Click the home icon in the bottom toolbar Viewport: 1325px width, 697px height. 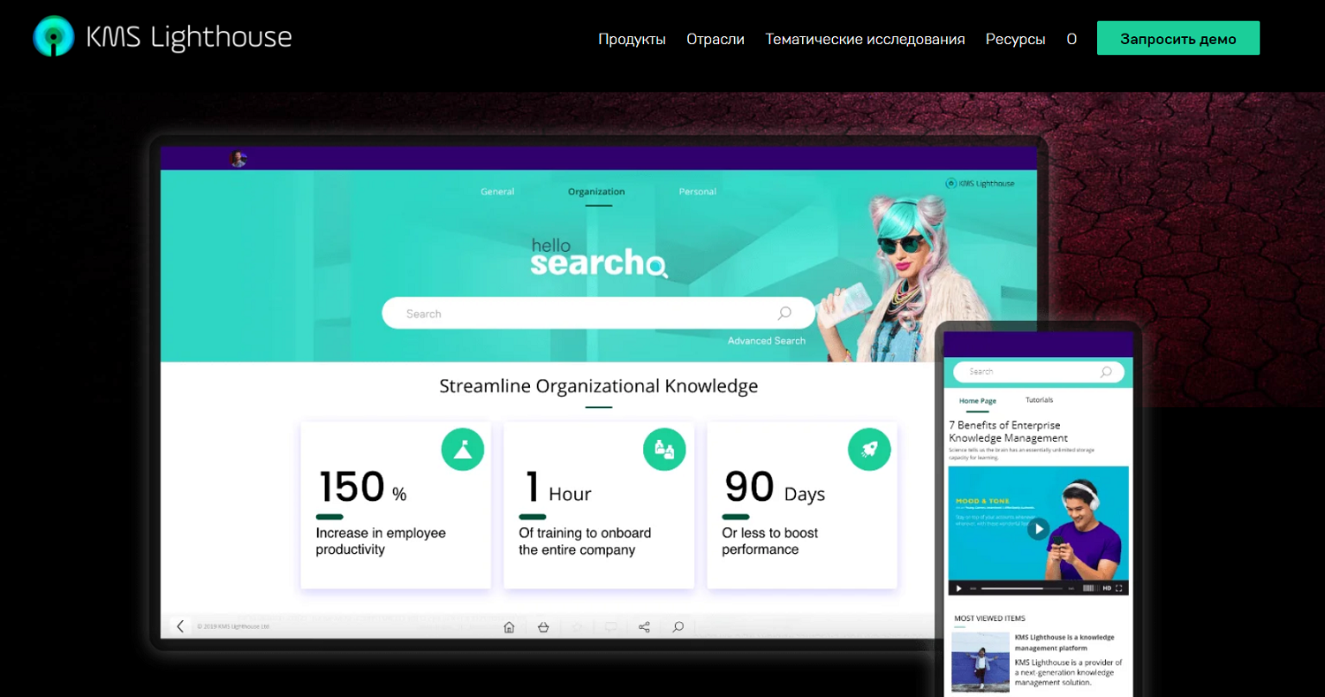(509, 627)
